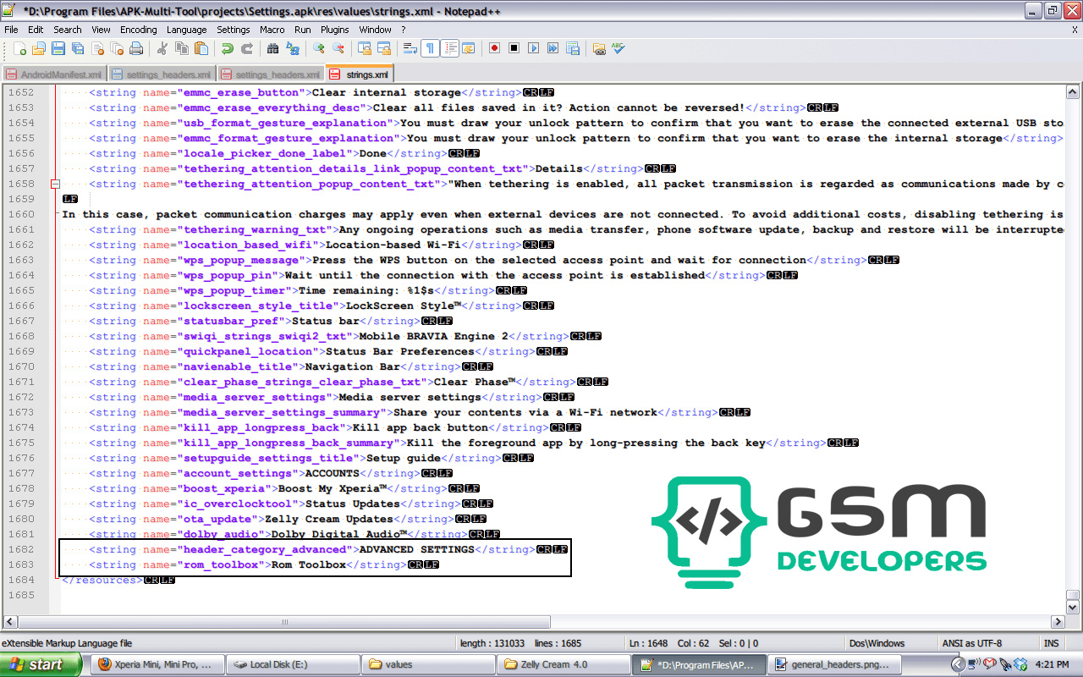
Task: Save the current recorded macro icon
Action: pyautogui.click(x=573, y=48)
